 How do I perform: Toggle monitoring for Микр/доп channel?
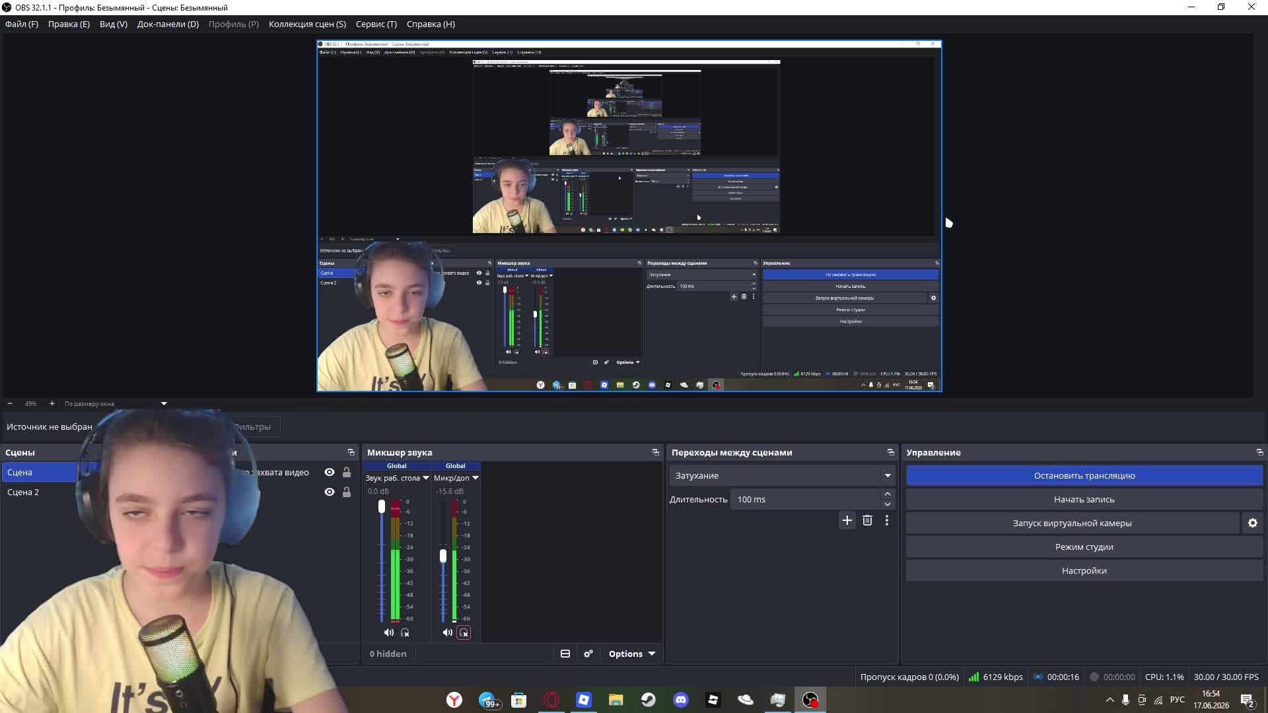[464, 632]
